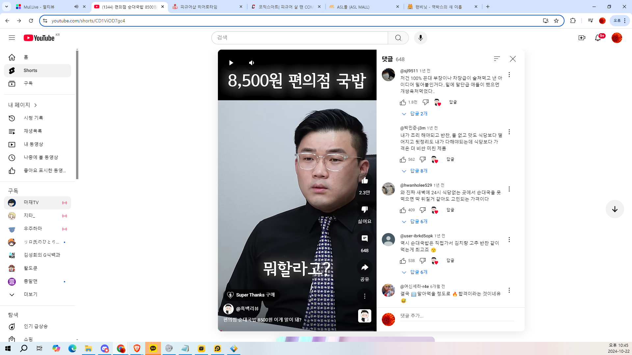
Task: Open the Shorts video more options menu
Action: click(x=364, y=296)
